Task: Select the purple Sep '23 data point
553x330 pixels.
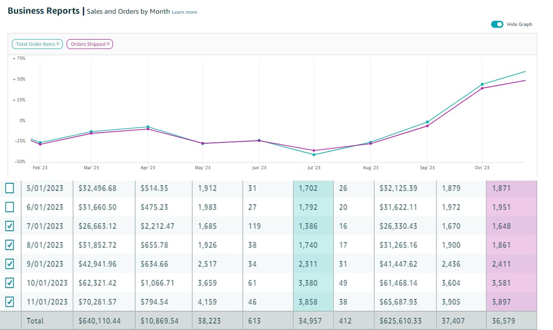Action: tap(427, 126)
